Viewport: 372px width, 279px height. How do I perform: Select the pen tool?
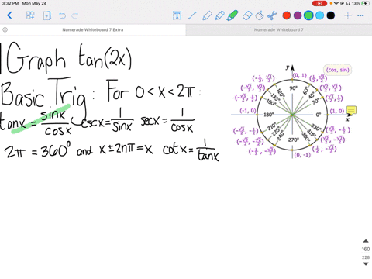(x=207, y=15)
